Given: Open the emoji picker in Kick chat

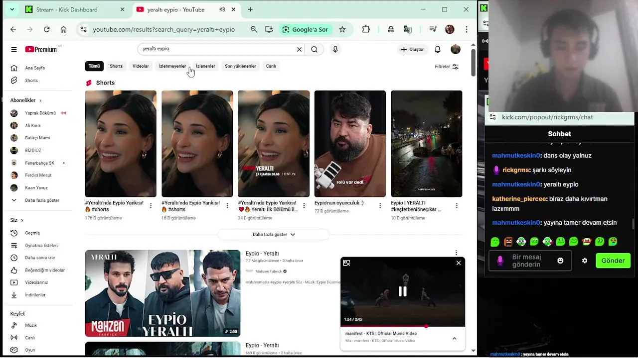Looking at the screenshot, I should click(x=560, y=261).
